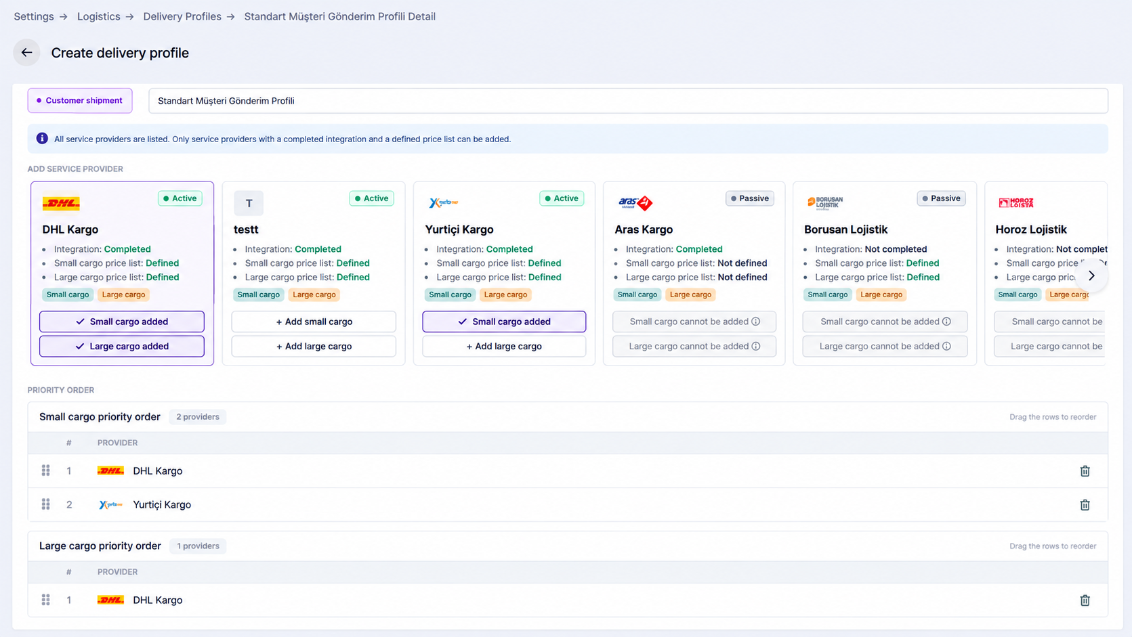Click the T avatar on the testt card
This screenshot has height=637, width=1132.
click(249, 203)
